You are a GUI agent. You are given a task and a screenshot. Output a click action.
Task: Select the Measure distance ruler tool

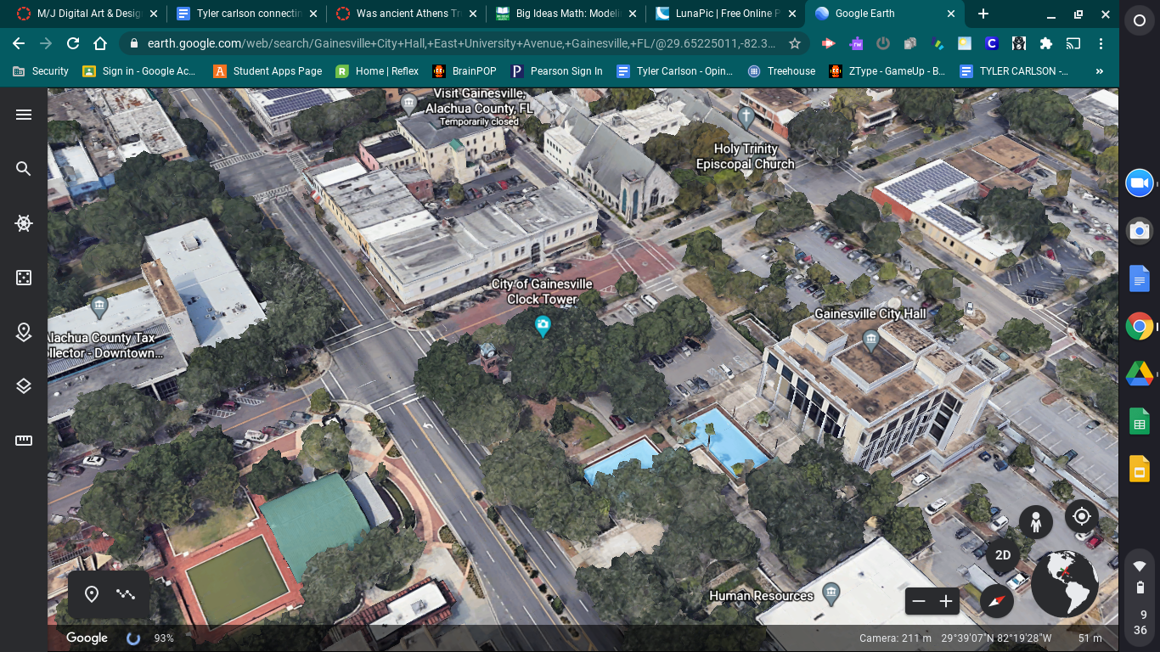click(x=24, y=441)
